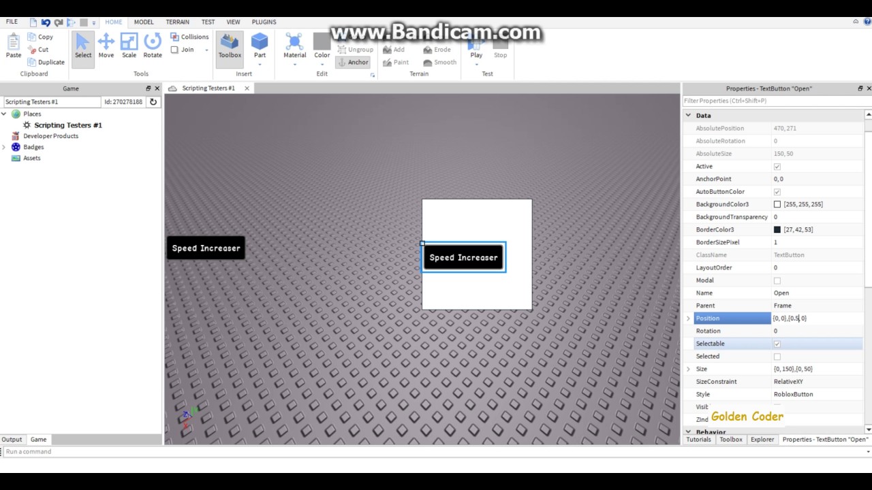This screenshot has width=872, height=490.
Task: Toggle the Selected property checkbox
Action: pyautogui.click(x=777, y=357)
